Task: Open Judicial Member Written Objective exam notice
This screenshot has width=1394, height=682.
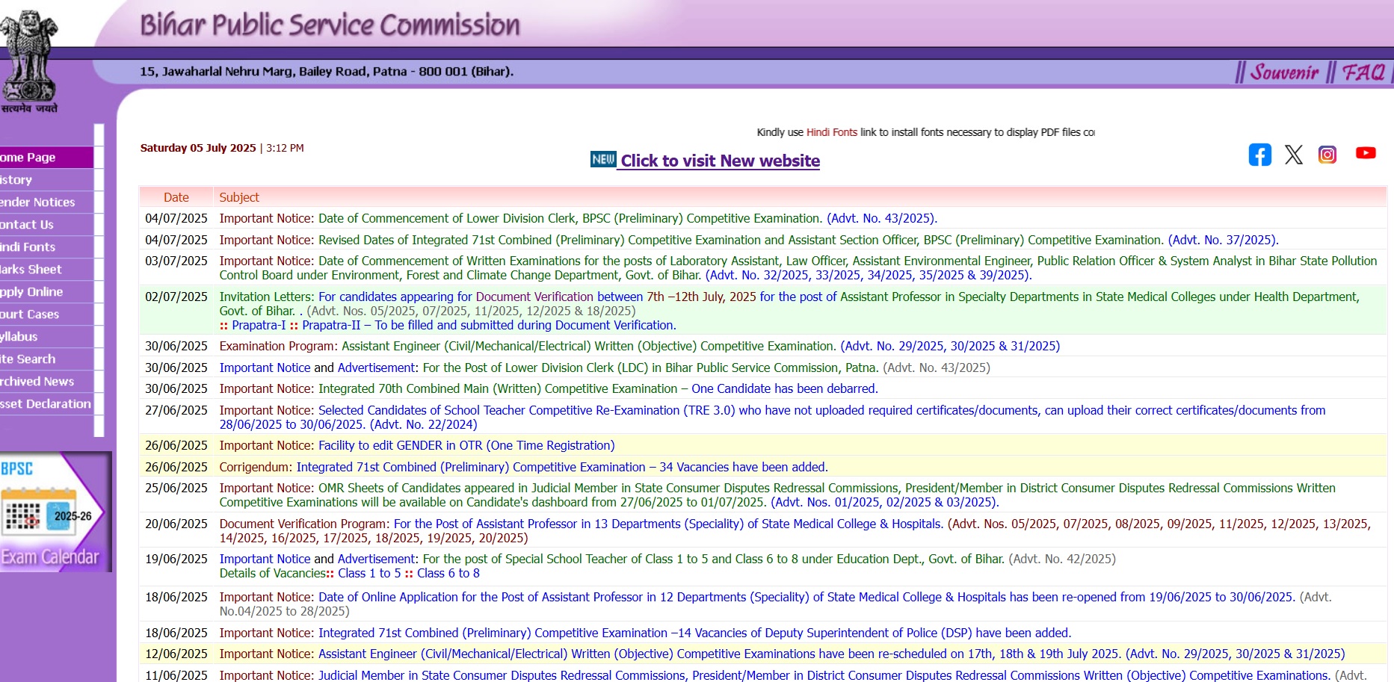Action: 824,675
